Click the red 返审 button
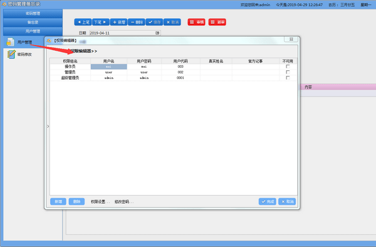The height and width of the screenshot is (247, 376). tap(217, 22)
